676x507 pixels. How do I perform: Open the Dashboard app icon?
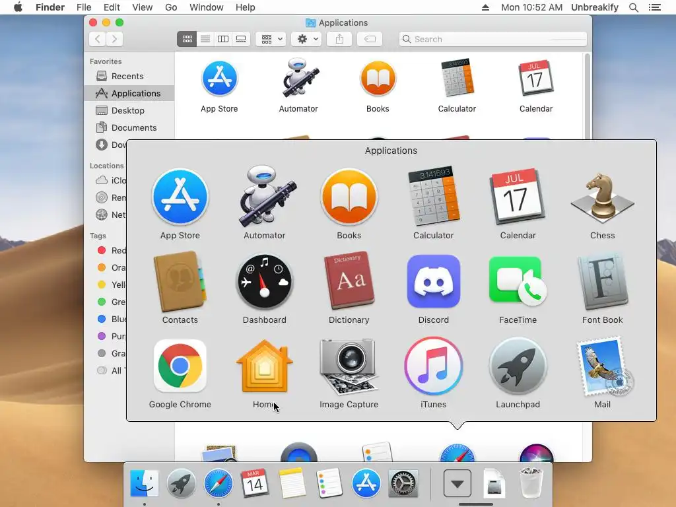click(264, 281)
